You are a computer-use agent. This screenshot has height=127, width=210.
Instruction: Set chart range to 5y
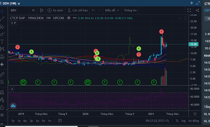[13, 121]
